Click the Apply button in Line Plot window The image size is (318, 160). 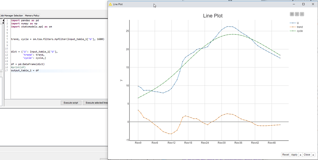pyautogui.click(x=294, y=155)
